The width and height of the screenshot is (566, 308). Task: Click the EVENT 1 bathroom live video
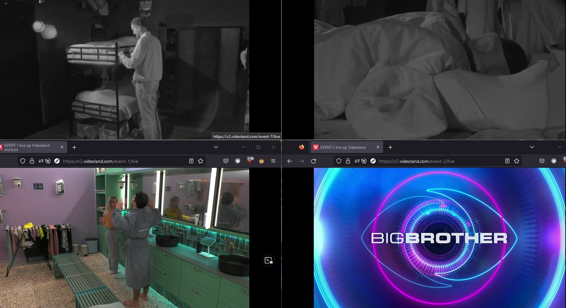[124, 238]
